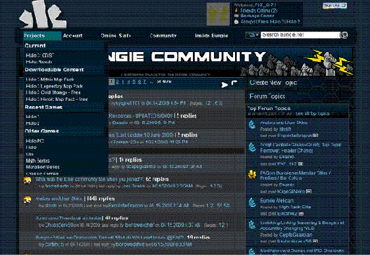Image resolution: width=370 pixels, height=255 pixels.
Task: Select Marathon Series in Projects menu
Action: [x=43, y=167]
